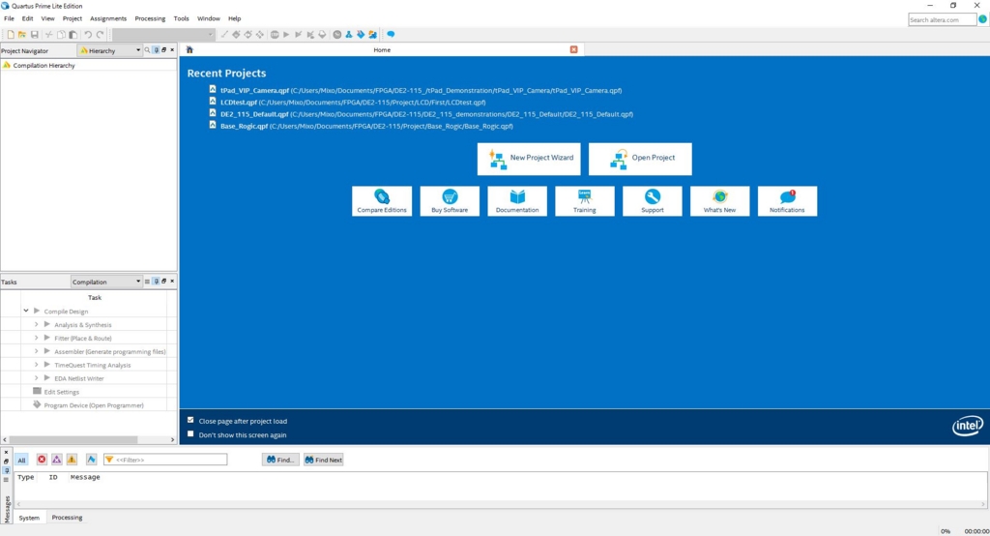Open the Notifications tile
Image resolution: width=990 pixels, height=536 pixels.
[x=787, y=201]
